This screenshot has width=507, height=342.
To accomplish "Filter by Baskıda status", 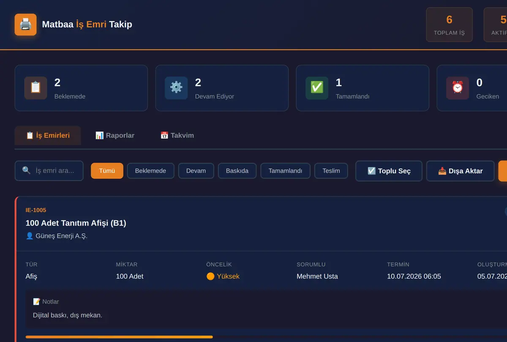I will tap(237, 171).
